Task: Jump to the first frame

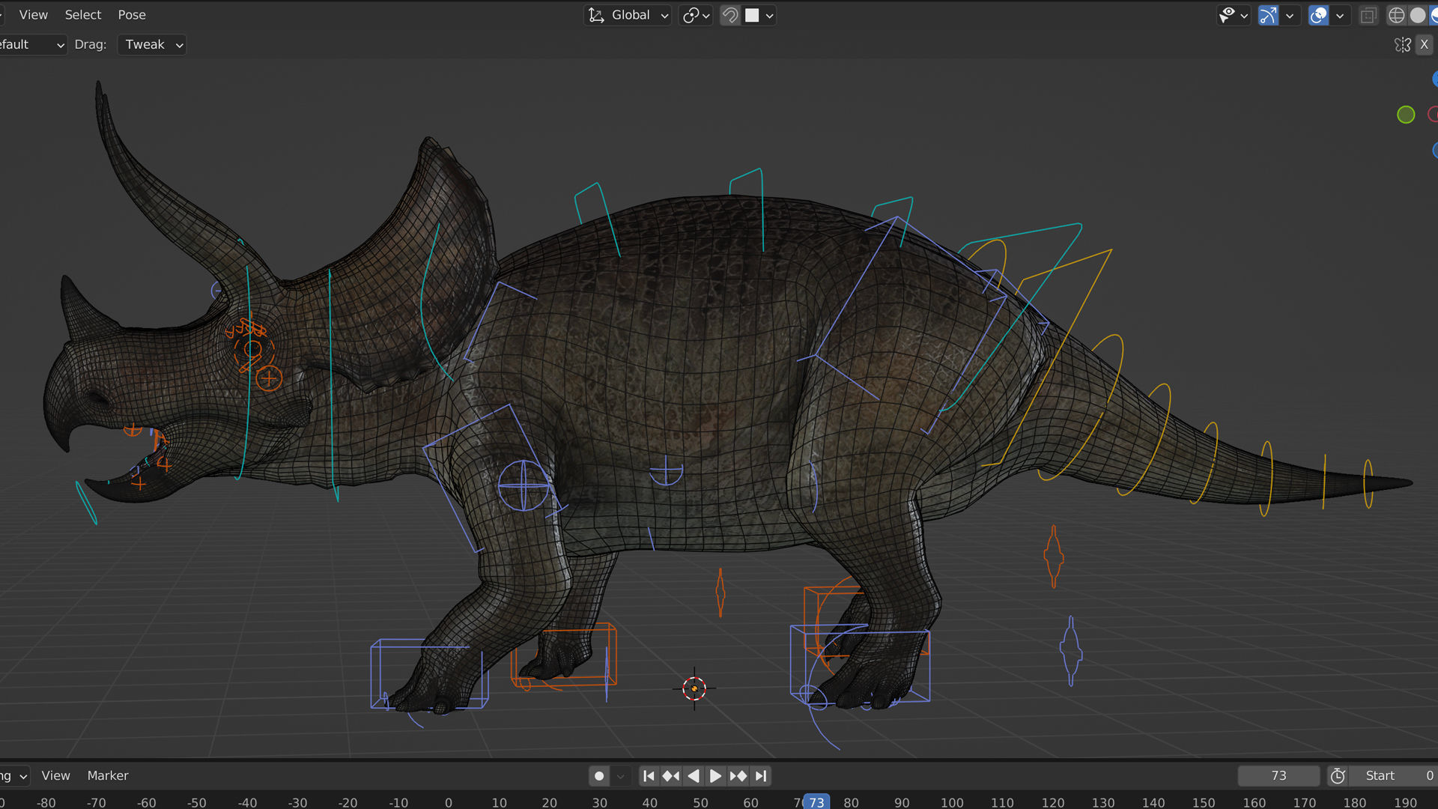Action: [x=649, y=776]
